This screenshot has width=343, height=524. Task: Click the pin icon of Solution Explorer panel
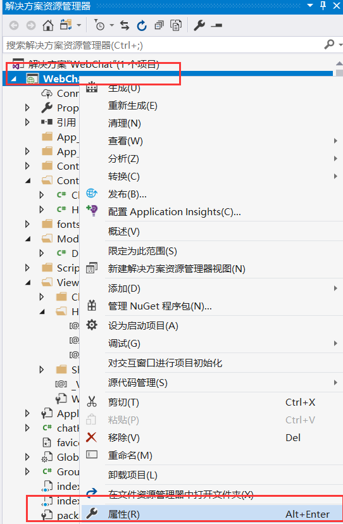point(323,5)
